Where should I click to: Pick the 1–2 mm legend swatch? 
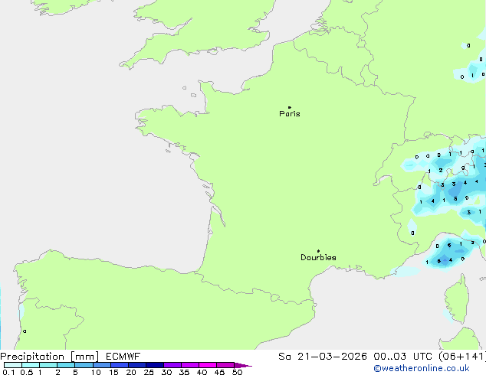coord(48,365)
